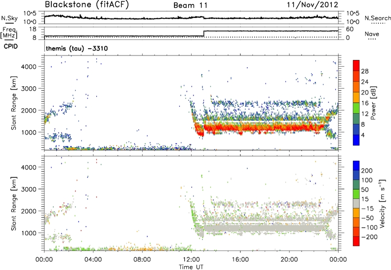Screen dimensions: 391x270
Task: Click the "Slant Range [km]" label of velocity panel
Action: [x=14, y=204]
